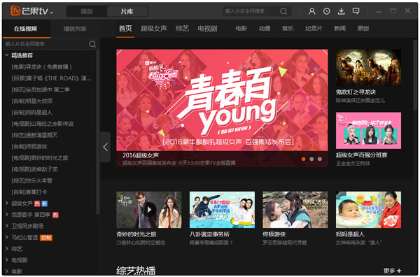
Task: Select [自制]妈妈是超人 sidebar item
Action: [x=32, y=113]
